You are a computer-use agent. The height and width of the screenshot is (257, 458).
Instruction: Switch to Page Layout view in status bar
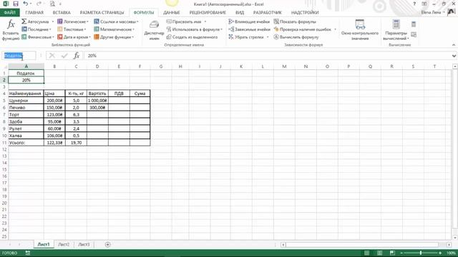pos(379,253)
